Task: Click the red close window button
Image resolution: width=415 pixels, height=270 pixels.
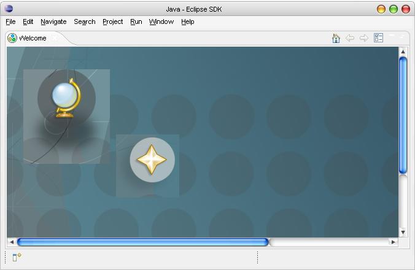Action: pyautogui.click(x=406, y=9)
